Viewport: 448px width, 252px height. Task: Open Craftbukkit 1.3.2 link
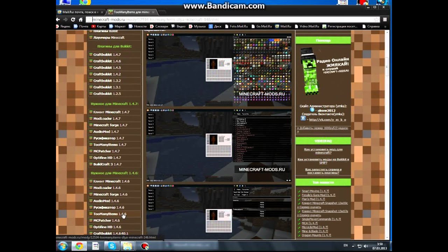click(x=107, y=80)
